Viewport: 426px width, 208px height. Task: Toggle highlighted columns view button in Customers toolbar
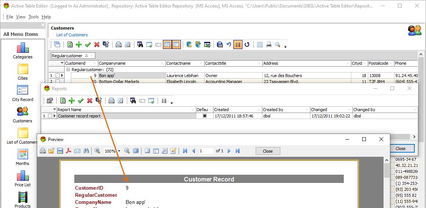[238, 45]
